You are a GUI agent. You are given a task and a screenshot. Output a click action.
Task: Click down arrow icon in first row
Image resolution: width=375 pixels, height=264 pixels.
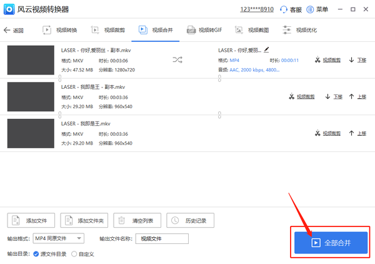tap(351, 60)
